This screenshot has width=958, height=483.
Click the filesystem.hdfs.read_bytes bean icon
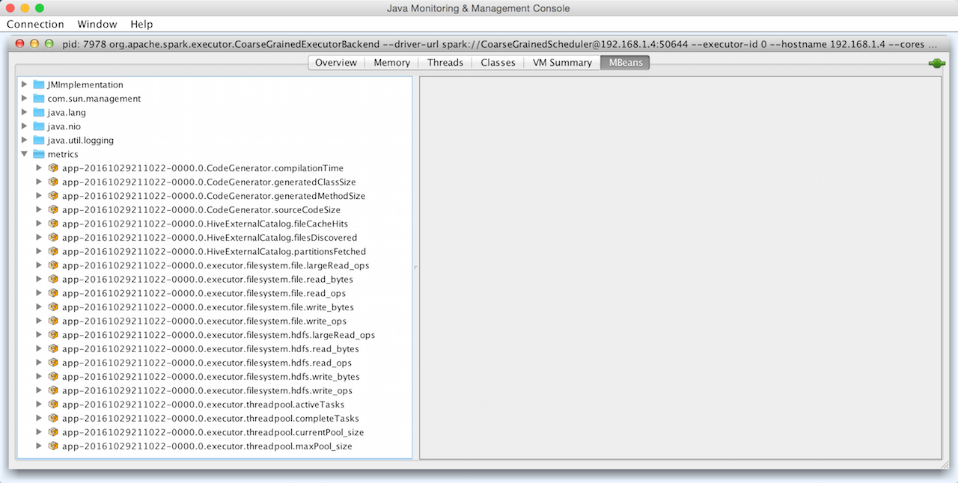pyautogui.click(x=53, y=348)
